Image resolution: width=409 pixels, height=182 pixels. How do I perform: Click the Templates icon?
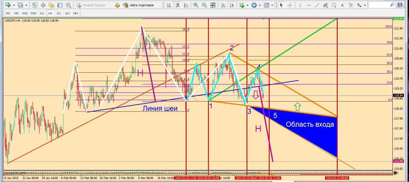coord(266,5)
